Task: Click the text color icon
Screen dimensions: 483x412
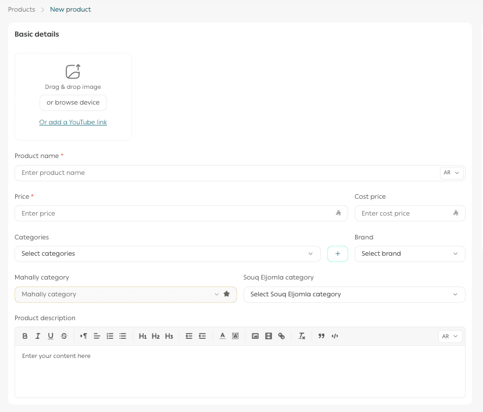Action: coord(223,336)
